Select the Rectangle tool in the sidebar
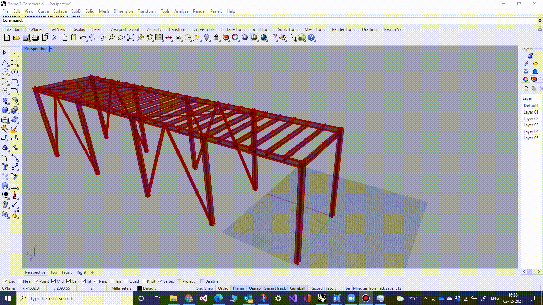543x305 pixels. pyautogui.click(x=14, y=81)
